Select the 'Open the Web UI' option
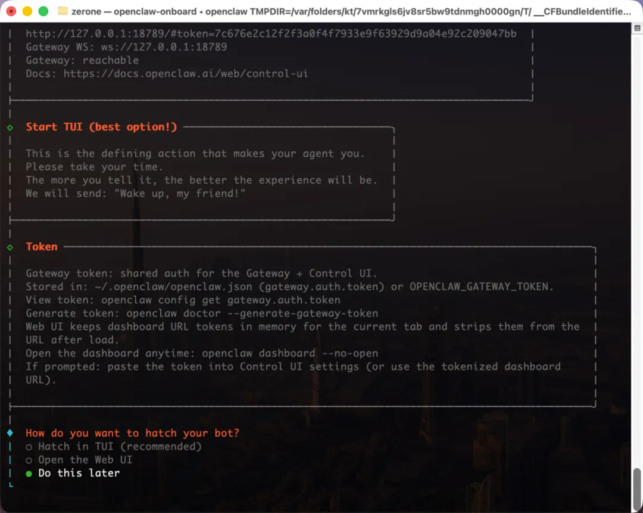This screenshot has width=643, height=513. pos(79,459)
